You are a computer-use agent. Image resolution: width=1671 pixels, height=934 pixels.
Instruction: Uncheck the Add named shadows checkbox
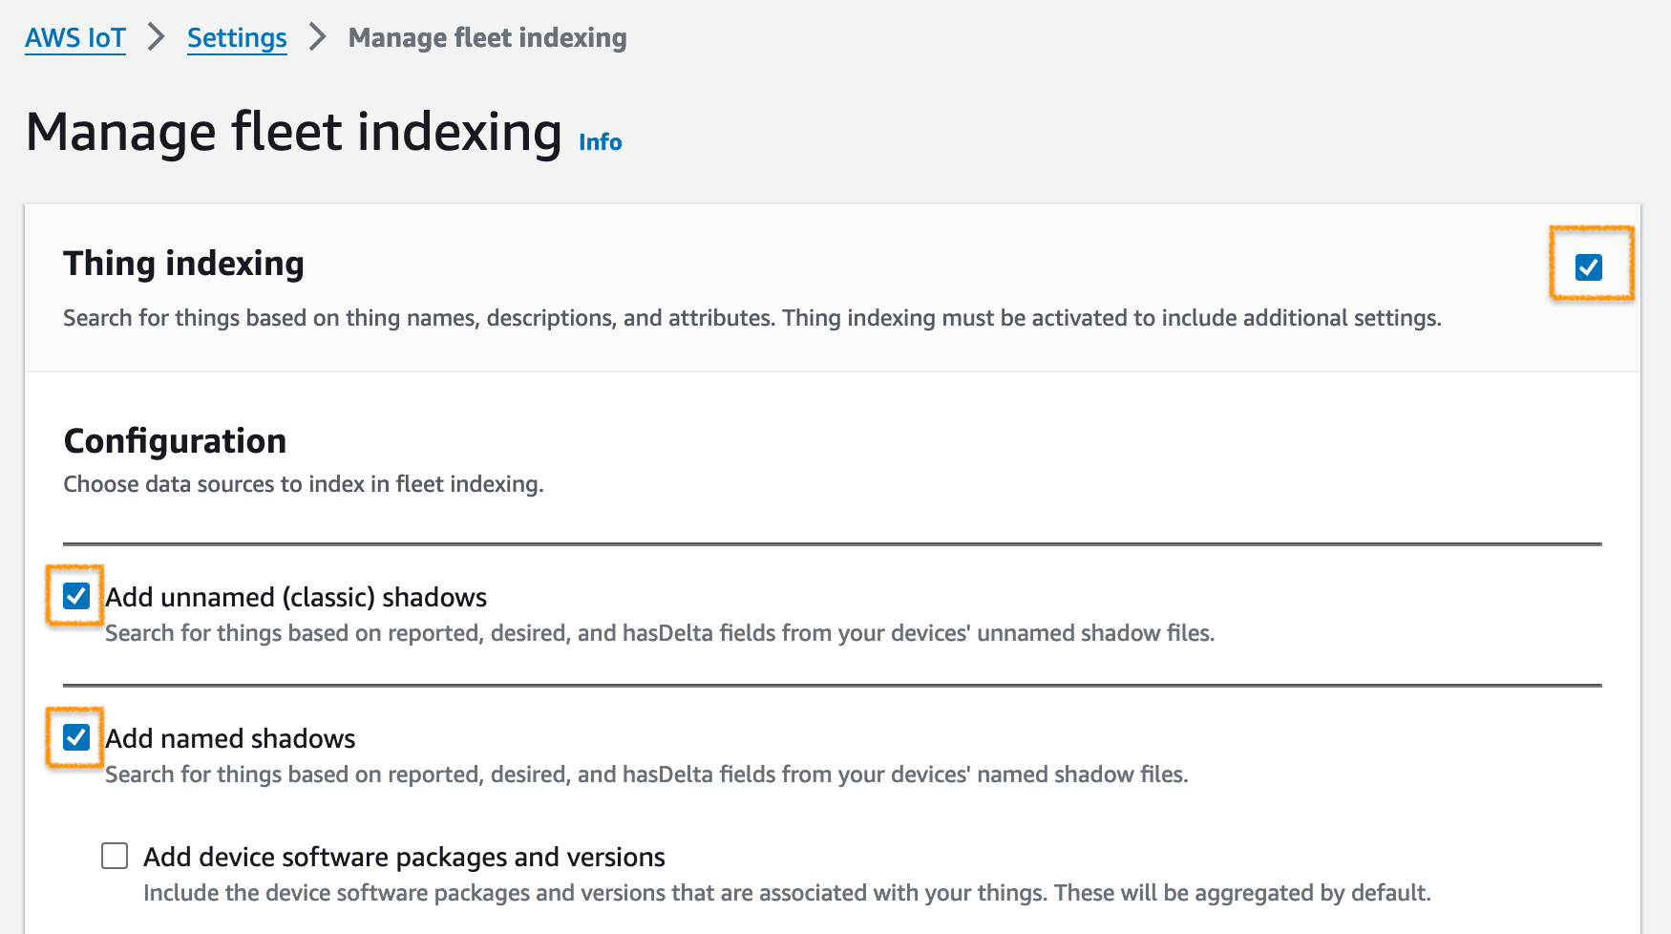pyautogui.click(x=76, y=737)
